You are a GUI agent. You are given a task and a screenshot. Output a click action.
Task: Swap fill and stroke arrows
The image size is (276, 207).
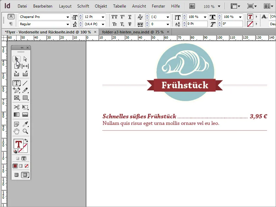click(x=26, y=140)
